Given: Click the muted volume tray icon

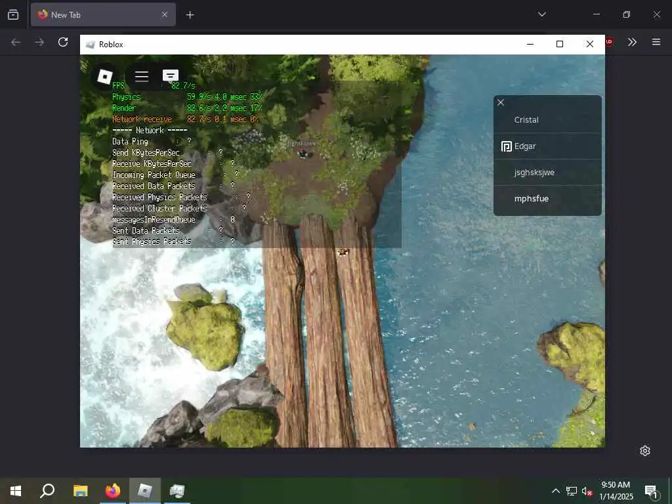Looking at the screenshot, I should (x=587, y=491).
